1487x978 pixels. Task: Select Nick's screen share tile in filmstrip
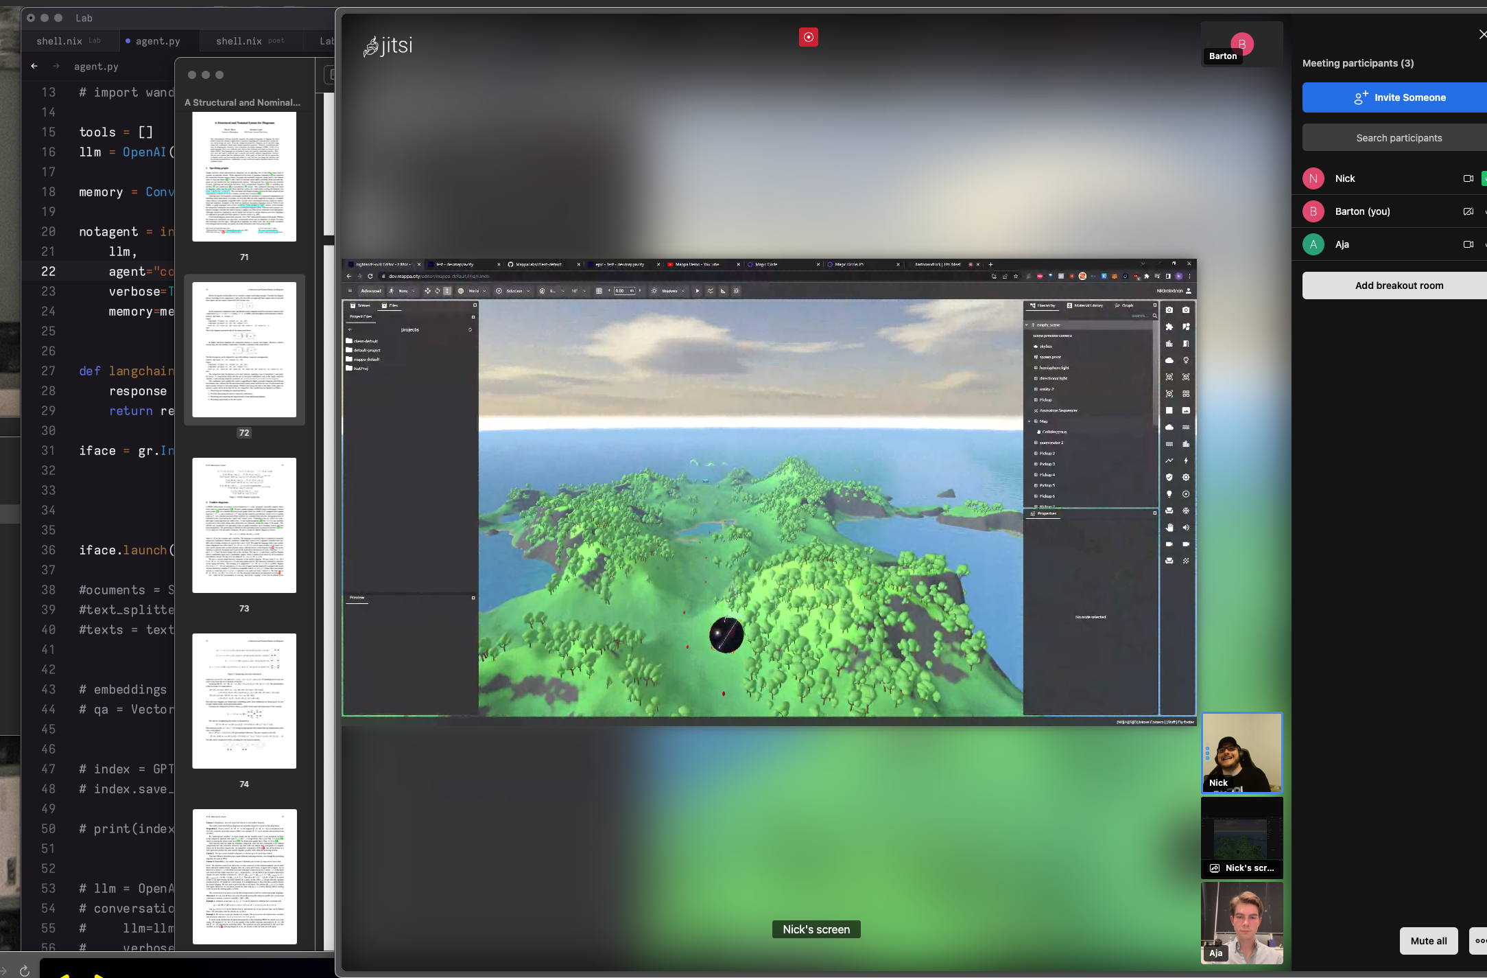coord(1241,837)
